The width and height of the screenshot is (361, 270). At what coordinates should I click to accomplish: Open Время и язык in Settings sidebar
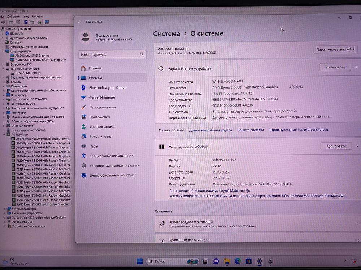112,136
